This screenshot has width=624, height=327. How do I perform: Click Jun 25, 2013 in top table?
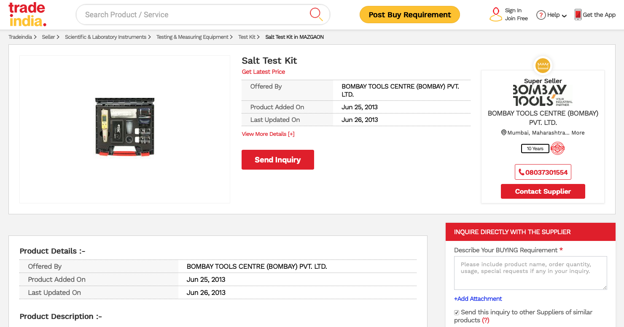coord(360,107)
